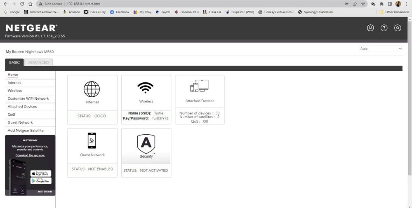Open the Chrome extensions puzzle icon
Viewport: 412px width, 208px height.
381,4
